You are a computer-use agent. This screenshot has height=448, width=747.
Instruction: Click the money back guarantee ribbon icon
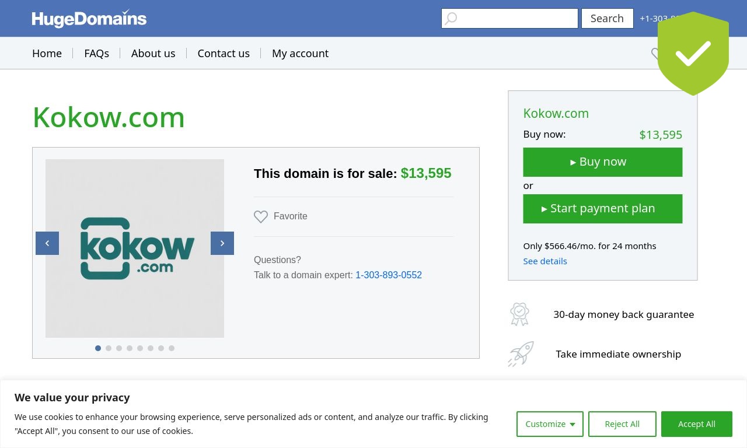519,314
